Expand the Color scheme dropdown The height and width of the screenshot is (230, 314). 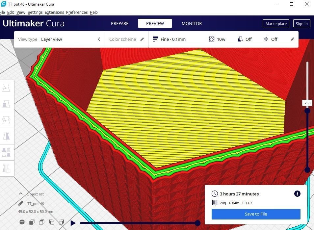click(127, 39)
